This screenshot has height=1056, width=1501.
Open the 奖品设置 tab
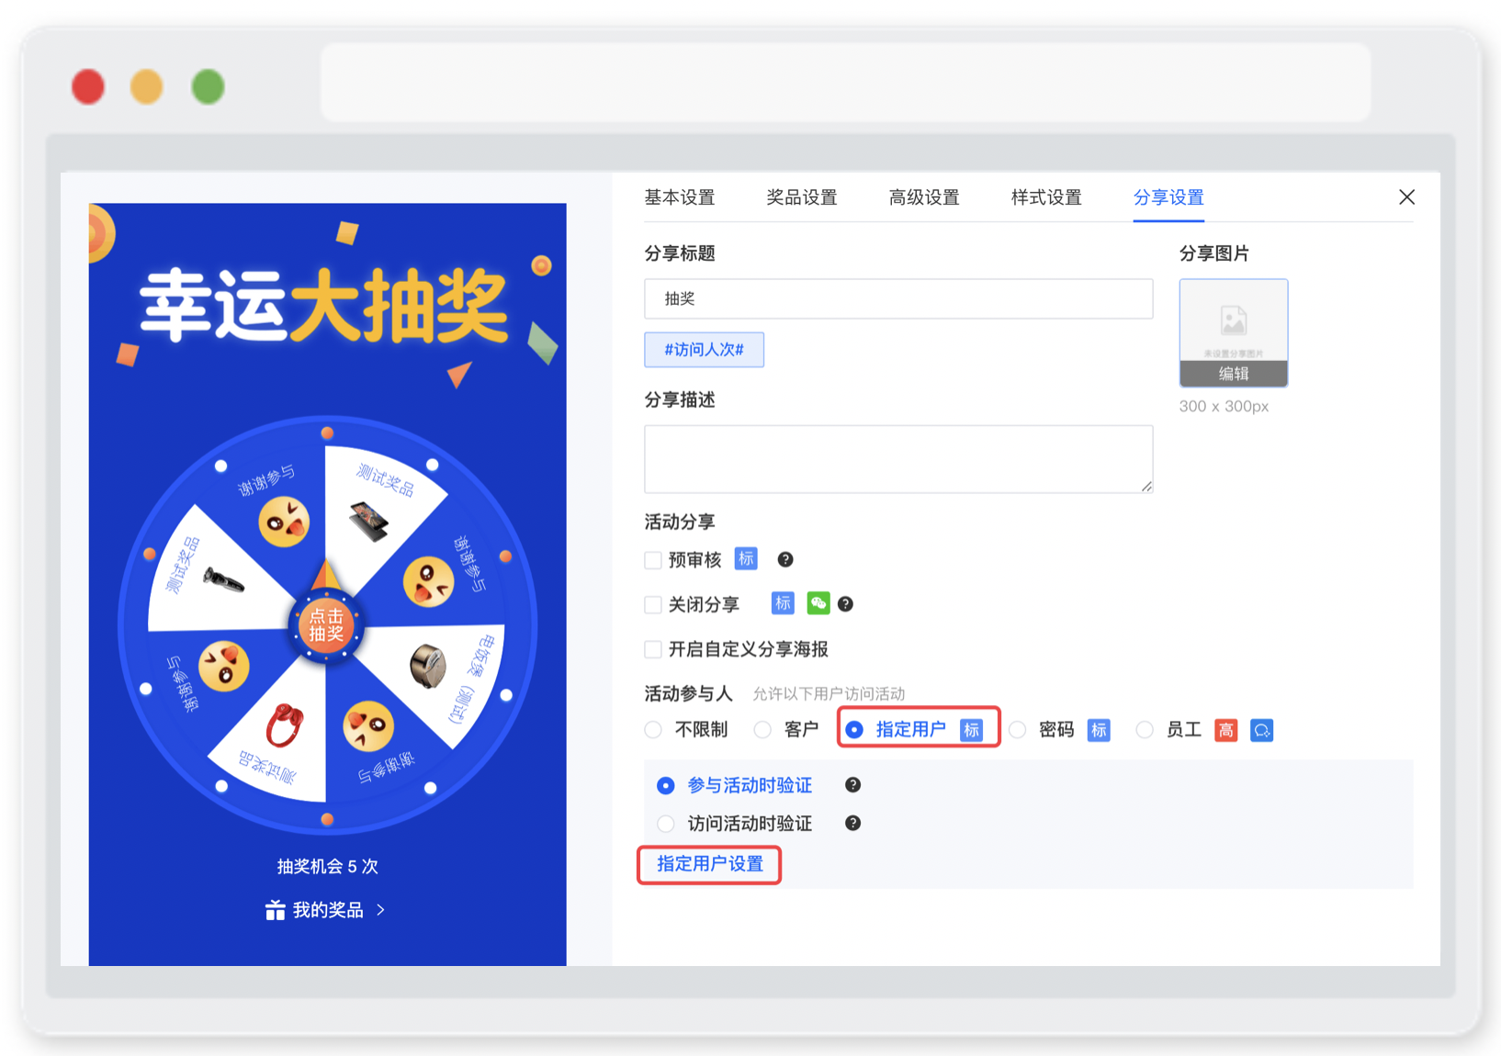(x=802, y=197)
